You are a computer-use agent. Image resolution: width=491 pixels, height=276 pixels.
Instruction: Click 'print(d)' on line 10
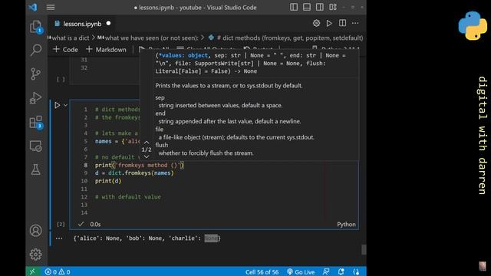[x=108, y=181]
